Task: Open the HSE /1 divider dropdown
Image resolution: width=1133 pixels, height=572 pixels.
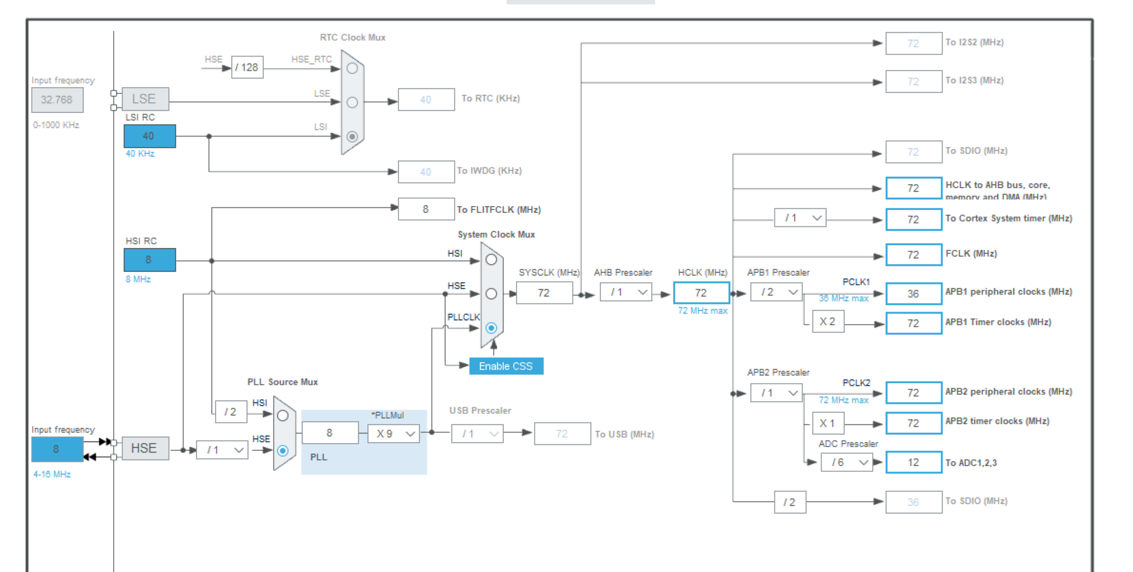Action: (x=222, y=450)
